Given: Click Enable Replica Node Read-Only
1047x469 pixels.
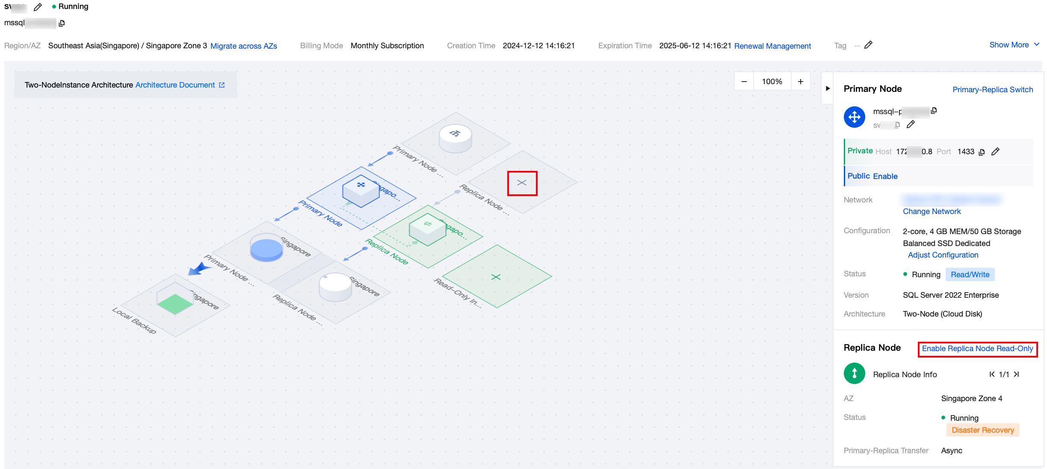Looking at the screenshot, I should coord(977,349).
